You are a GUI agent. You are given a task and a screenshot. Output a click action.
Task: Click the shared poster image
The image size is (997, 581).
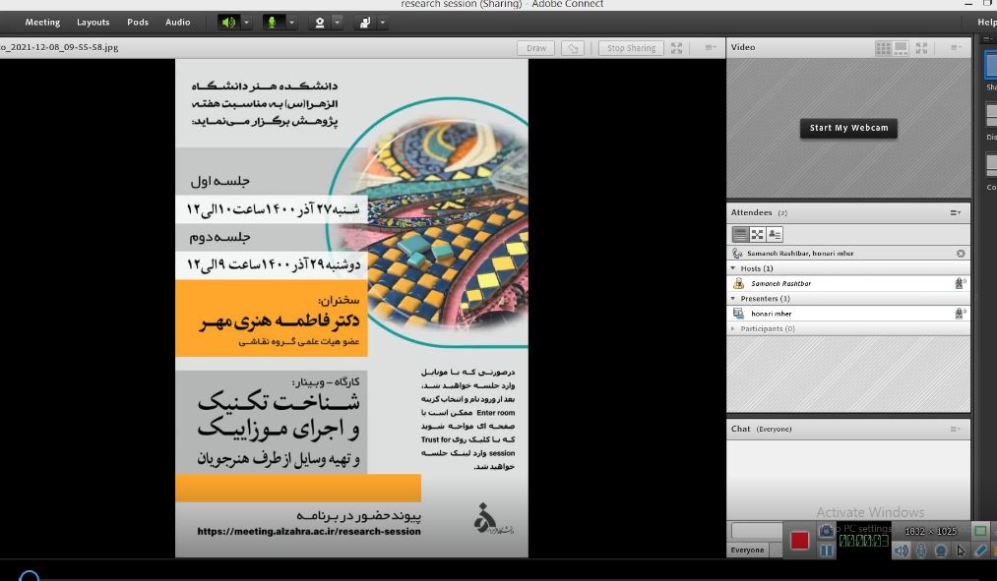pyautogui.click(x=351, y=309)
